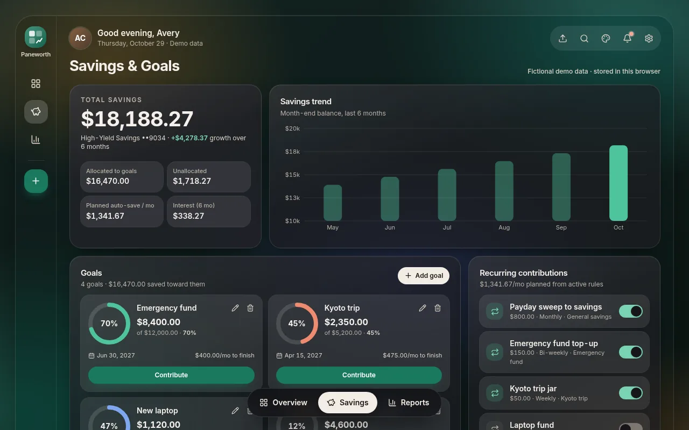Image resolution: width=689 pixels, height=430 pixels.
Task: Click the $475.00/mo to finish text
Action: coord(412,355)
